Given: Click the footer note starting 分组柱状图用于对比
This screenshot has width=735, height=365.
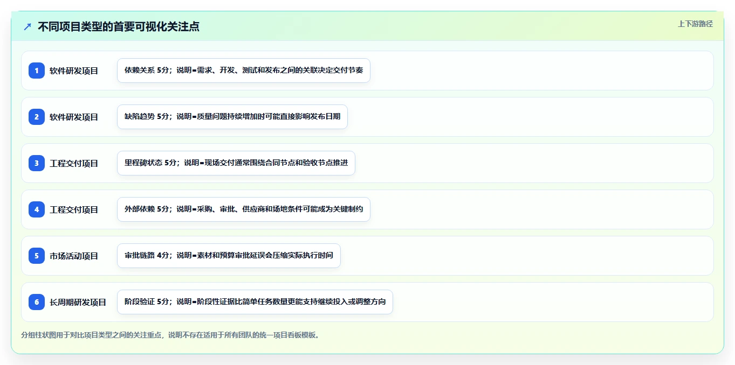Looking at the screenshot, I should (x=171, y=335).
